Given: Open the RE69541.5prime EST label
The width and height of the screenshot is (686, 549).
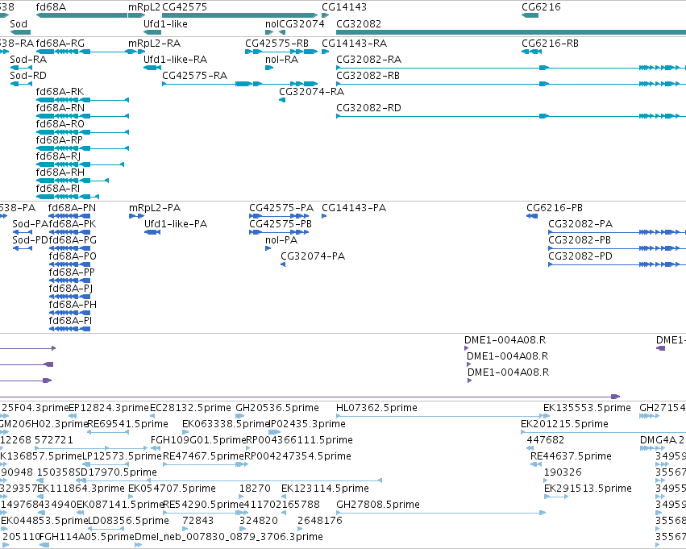Looking at the screenshot, I should (x=127, y=424).
